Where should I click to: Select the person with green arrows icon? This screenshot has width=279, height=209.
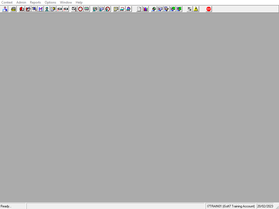pos(179,9)
